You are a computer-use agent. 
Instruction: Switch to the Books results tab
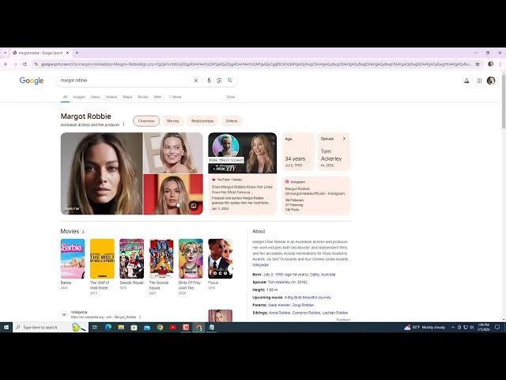[143, 97]
